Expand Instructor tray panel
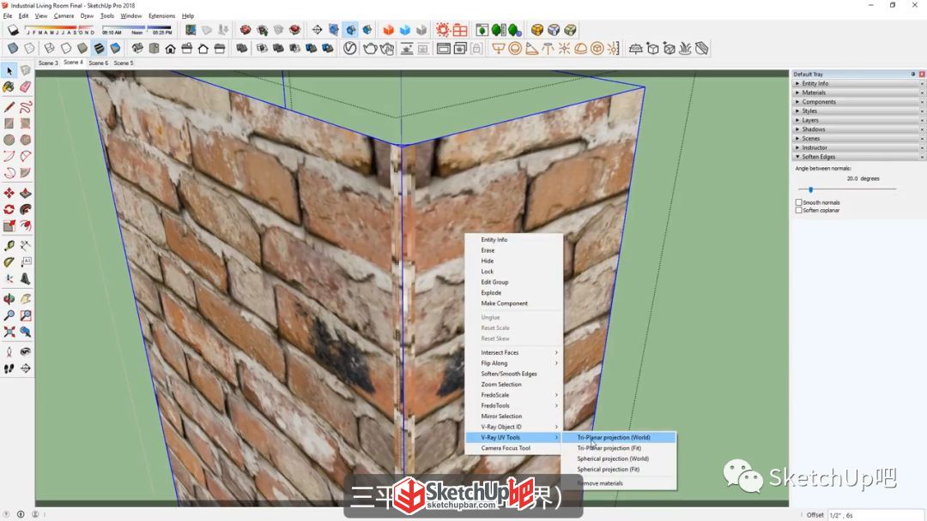Viewport: 927px width, 521px height. coord(858,147)
